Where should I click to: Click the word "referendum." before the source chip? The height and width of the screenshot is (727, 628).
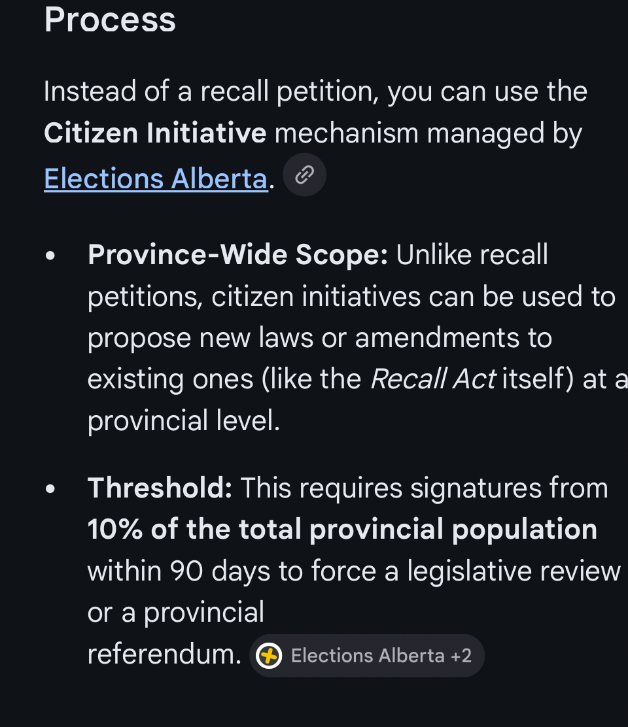(x=165, y=654)
